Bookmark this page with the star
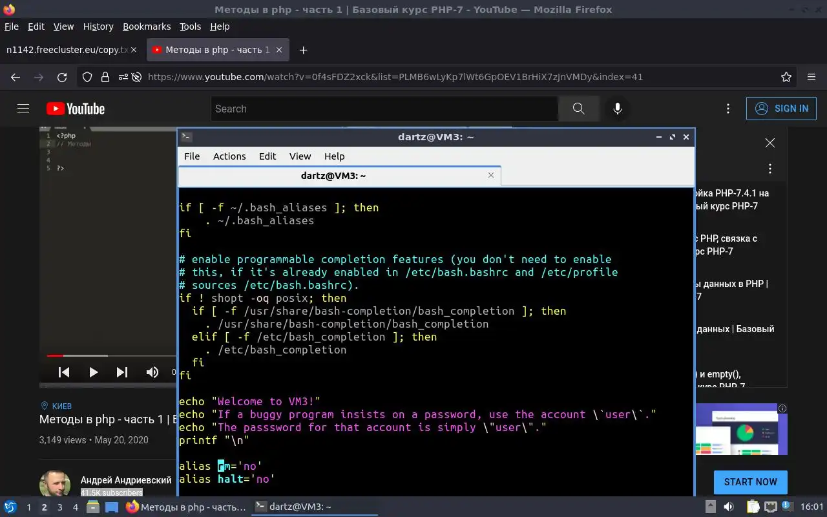827x517 pixels. [786, 77]
